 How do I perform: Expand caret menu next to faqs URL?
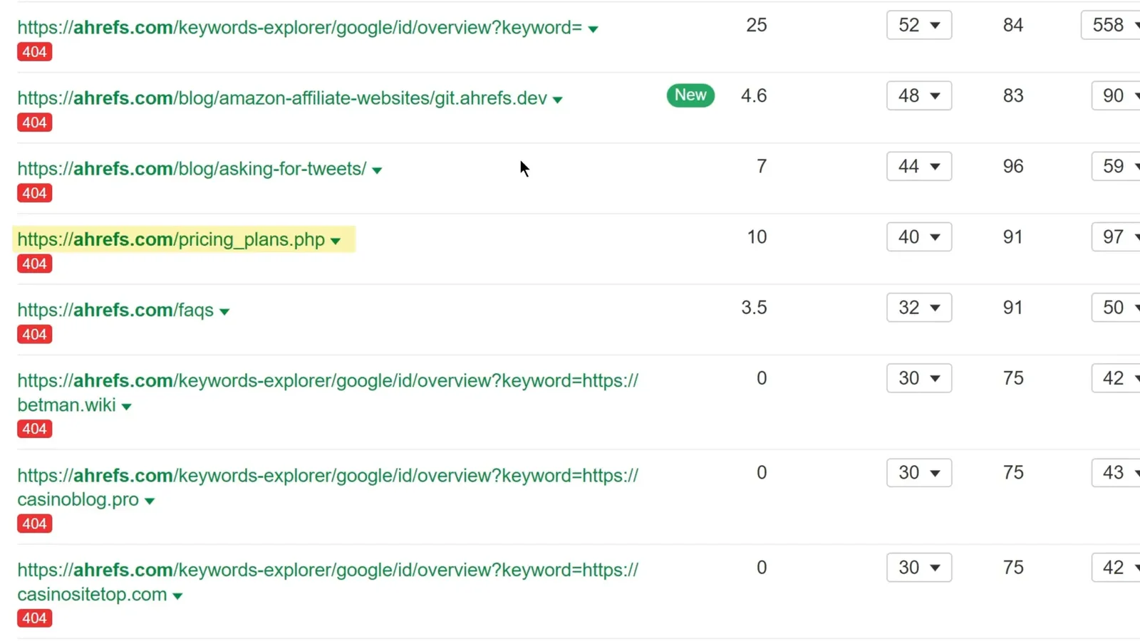pos(224,312)
